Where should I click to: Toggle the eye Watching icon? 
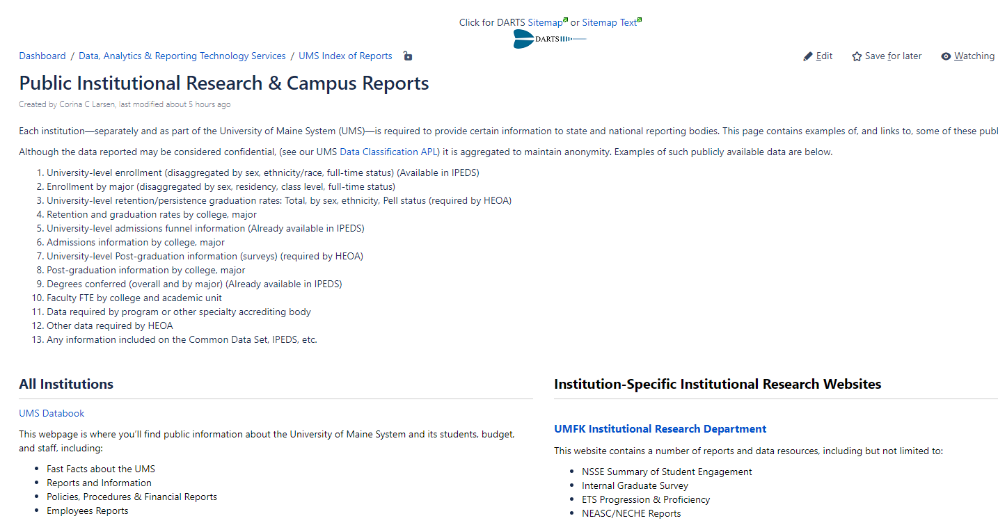click(x=946, y=56)
